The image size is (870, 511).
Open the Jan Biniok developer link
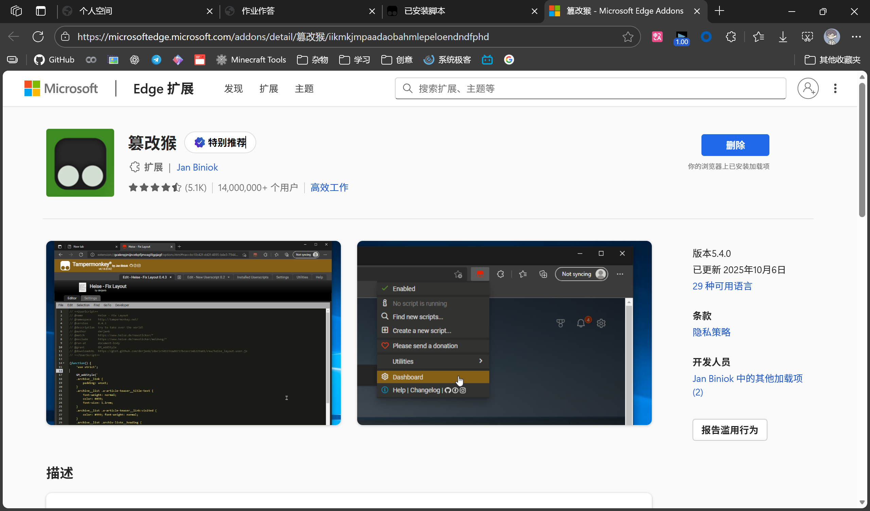point(197,167)
